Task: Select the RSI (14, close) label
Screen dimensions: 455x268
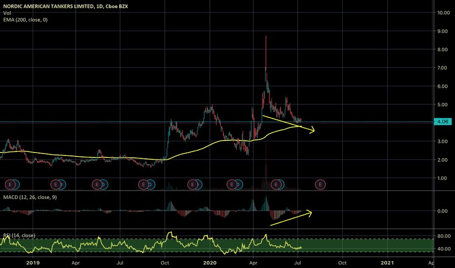Action: pos(19,235)
